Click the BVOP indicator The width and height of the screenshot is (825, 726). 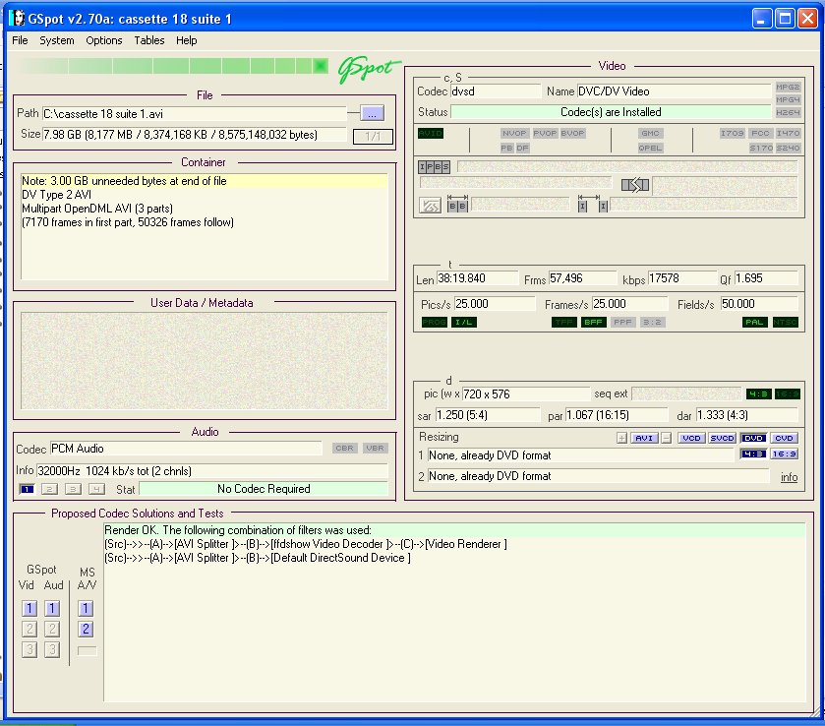[x=572, y=133]
